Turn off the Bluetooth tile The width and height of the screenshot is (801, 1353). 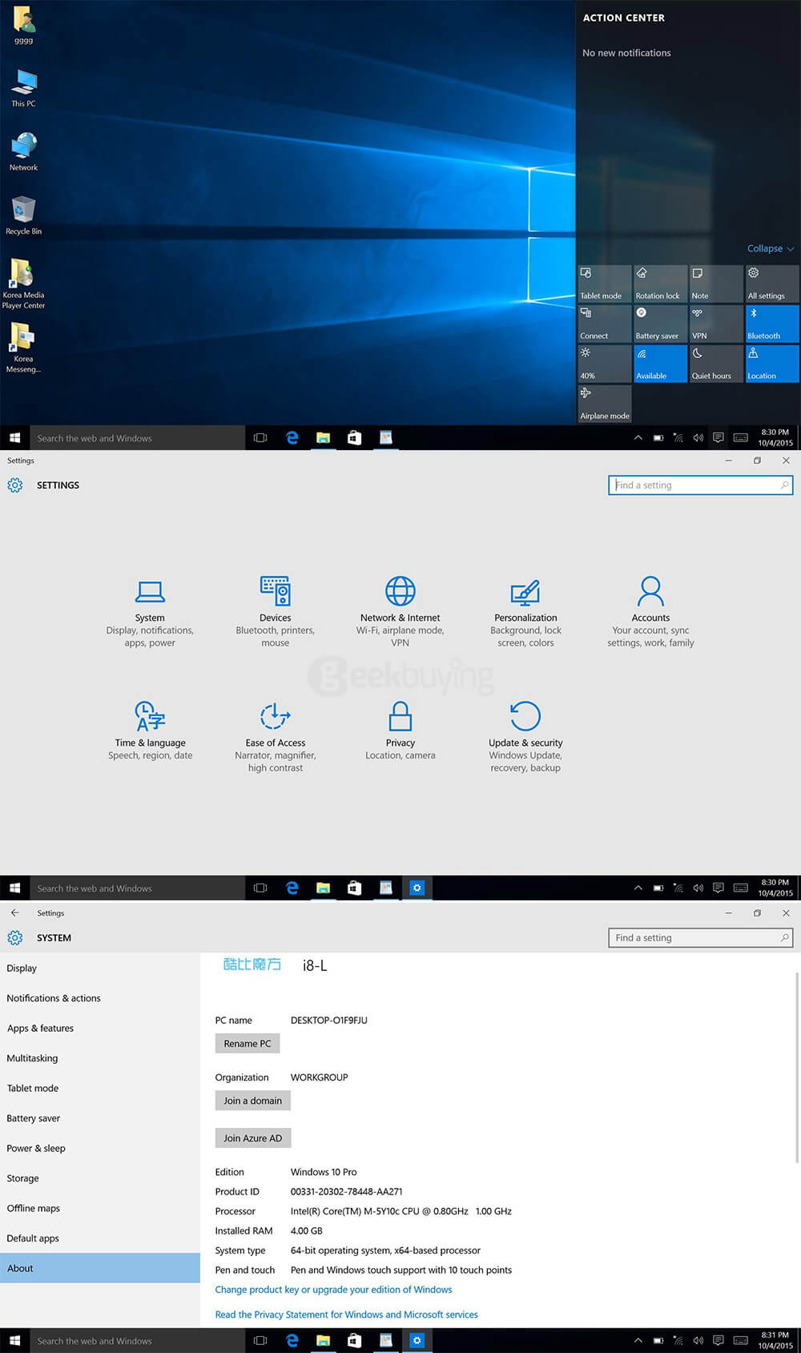point(772,324)
